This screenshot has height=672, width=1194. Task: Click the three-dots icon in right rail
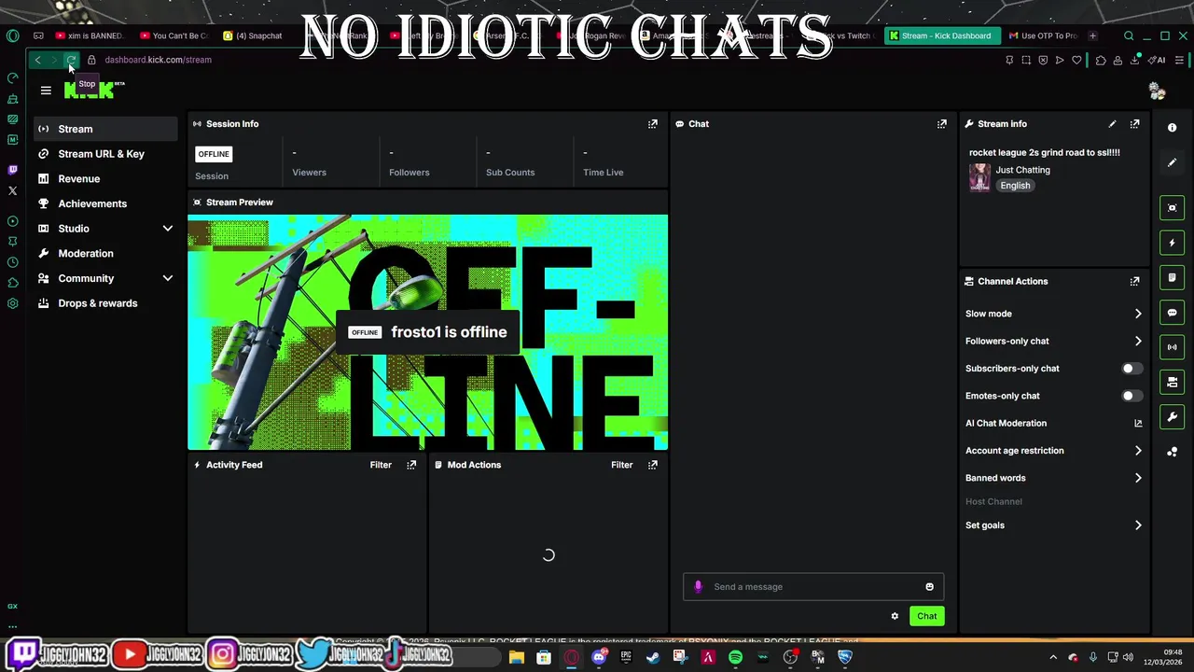(1173, 452)
